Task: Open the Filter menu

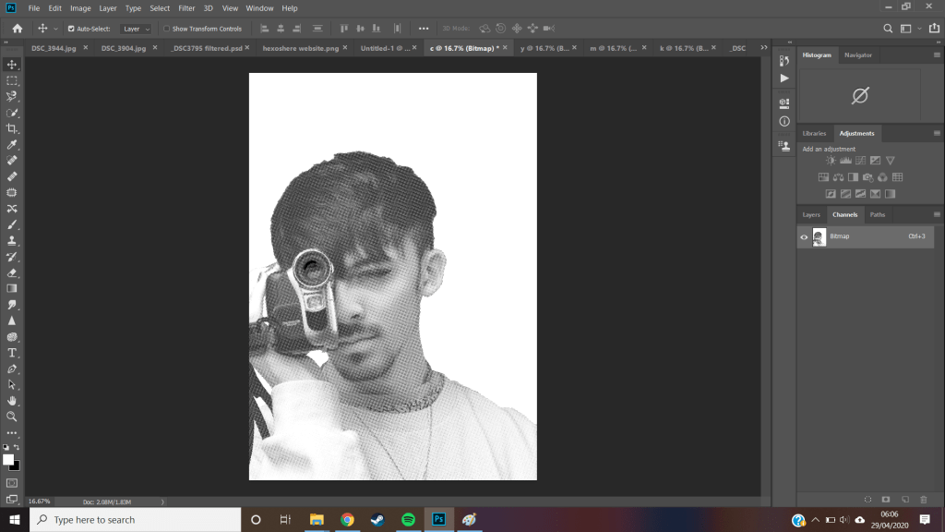Action: pos(186,8)
